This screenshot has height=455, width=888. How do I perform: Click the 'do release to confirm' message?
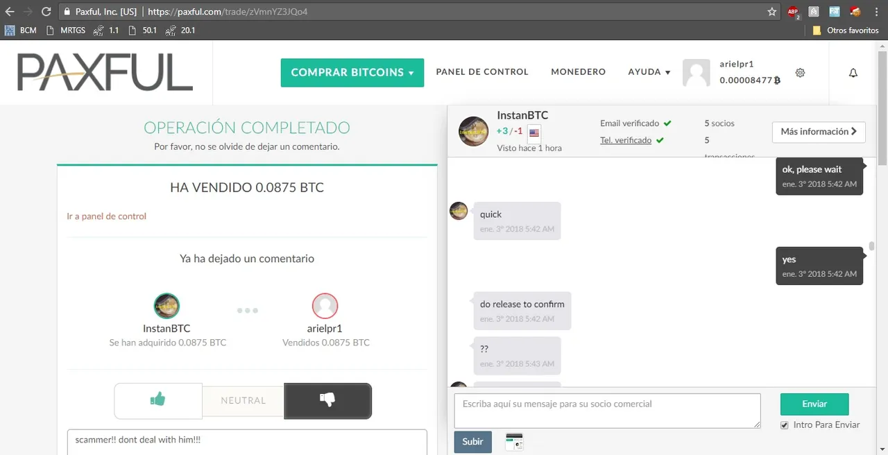pos(522,311)
